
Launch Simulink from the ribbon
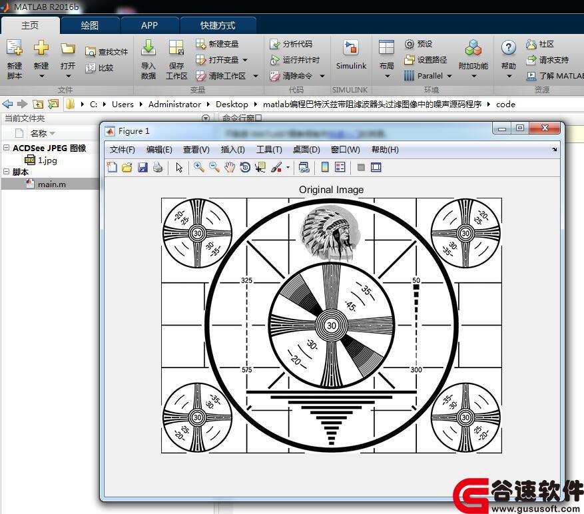click(351, 55)
